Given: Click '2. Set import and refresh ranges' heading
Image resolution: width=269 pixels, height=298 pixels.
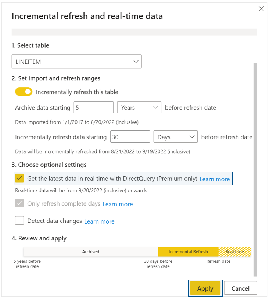Looking at the screenshot, I should [56, 78].
